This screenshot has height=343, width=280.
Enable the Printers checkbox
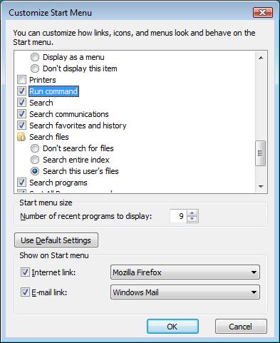tap(21, 80)
